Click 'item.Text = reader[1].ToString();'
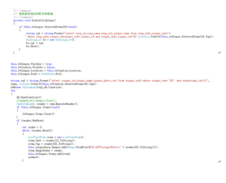This screenshot has height=183, width=226. [x=52, y=141]
